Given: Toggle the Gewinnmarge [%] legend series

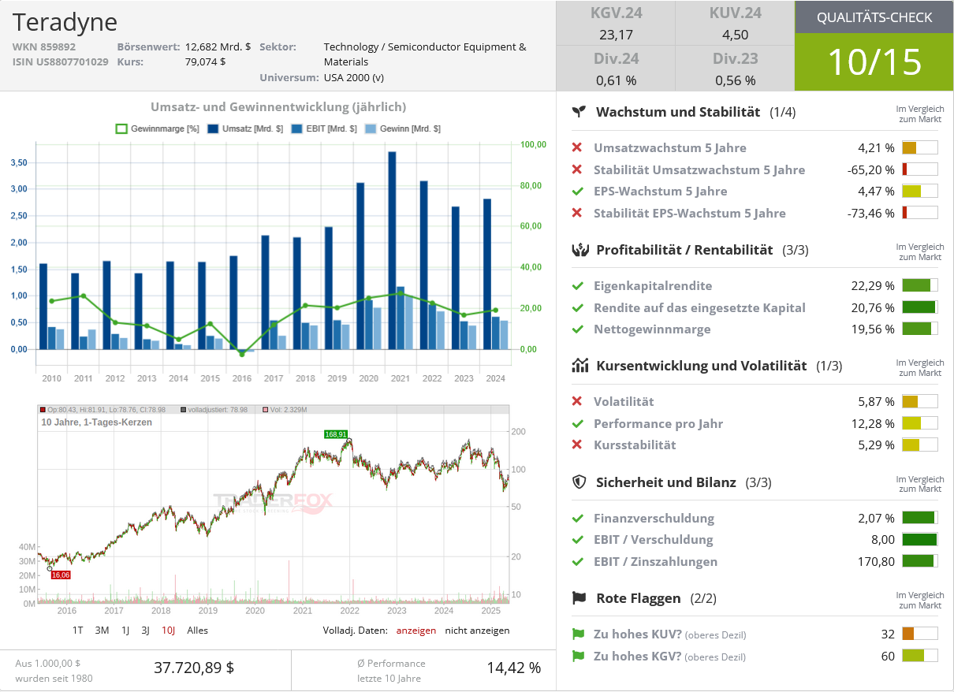Looking at the screenshot, I should click(x=157, y=128).
